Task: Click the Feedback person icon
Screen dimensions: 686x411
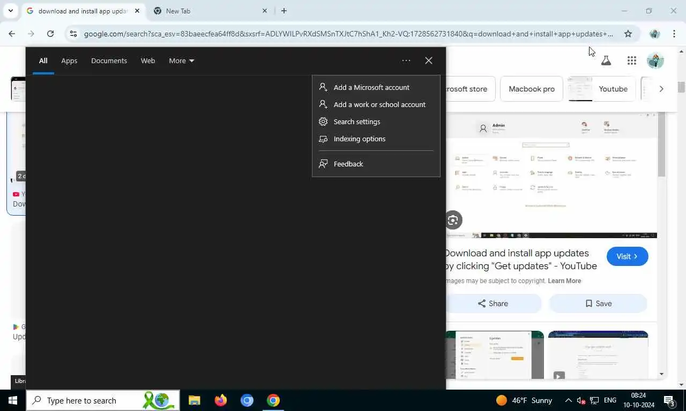Action: tap(323, 164)
